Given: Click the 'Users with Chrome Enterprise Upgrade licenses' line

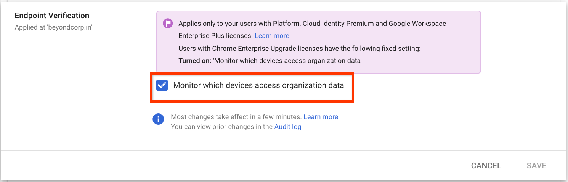Looking at the screenshot, I should tap(299, 49).
